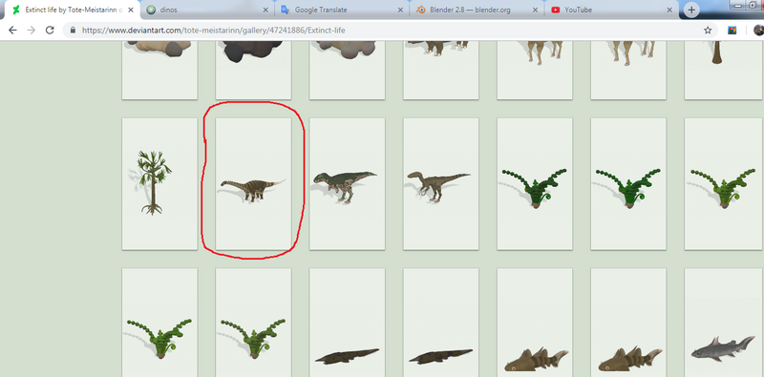Open the green spotted large theropod thumbnail
764x377 pixels.
(x=347, y=183)
